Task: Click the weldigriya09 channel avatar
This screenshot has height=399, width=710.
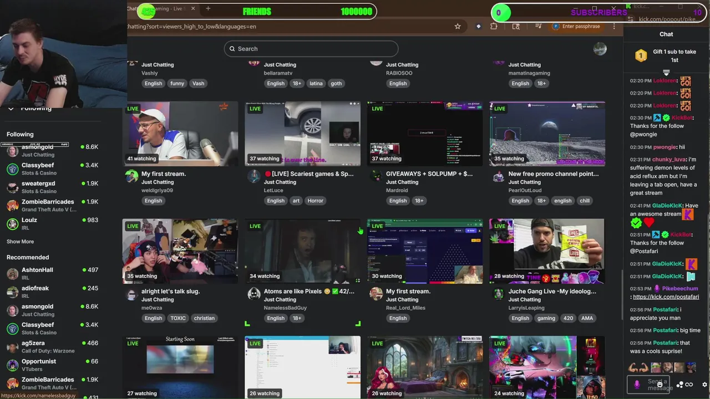Action: (x=131, y=176)
